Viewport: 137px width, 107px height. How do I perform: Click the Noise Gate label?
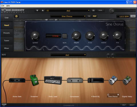(17, 97)
